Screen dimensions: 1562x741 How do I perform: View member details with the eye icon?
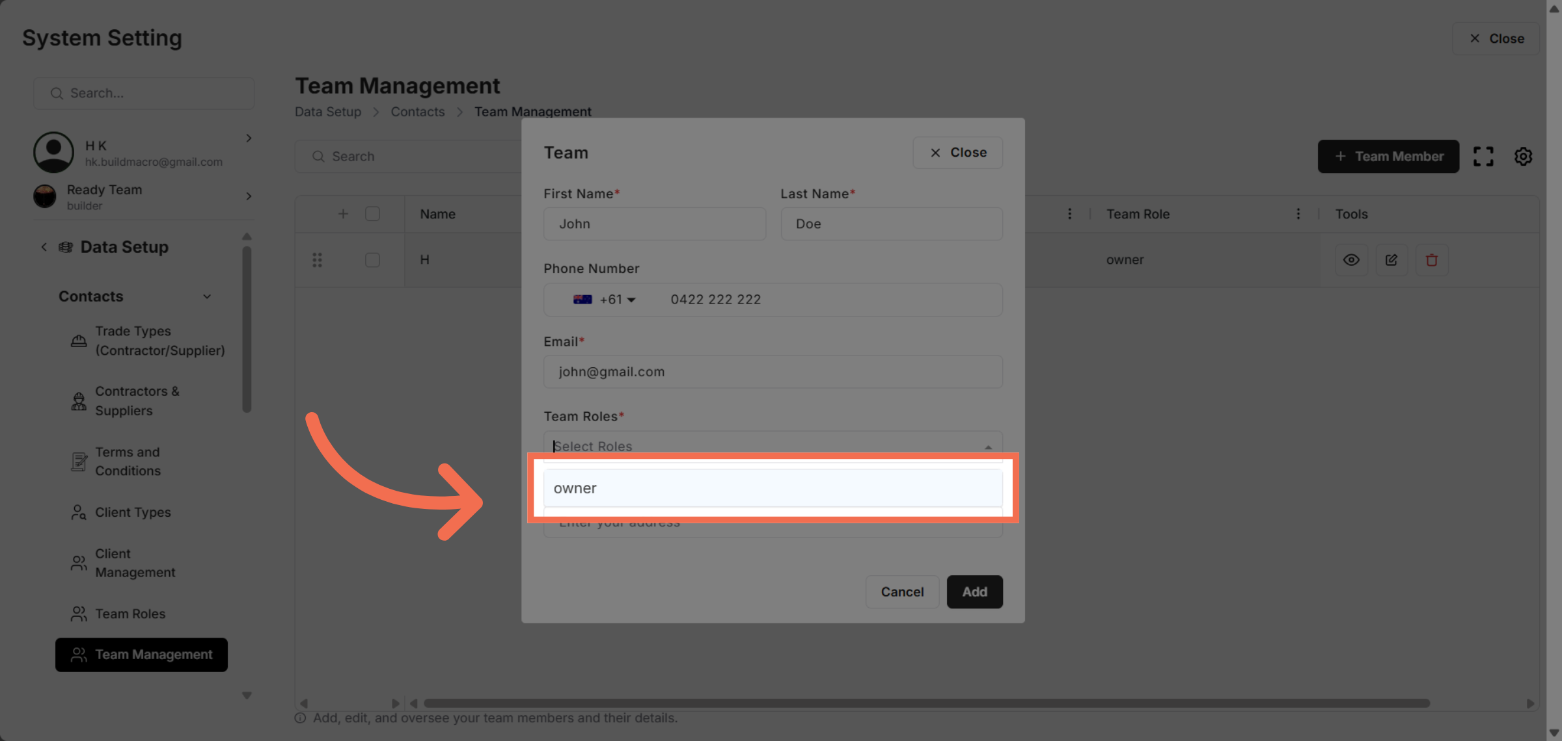pyautogui.click(x=1351, y=259)
